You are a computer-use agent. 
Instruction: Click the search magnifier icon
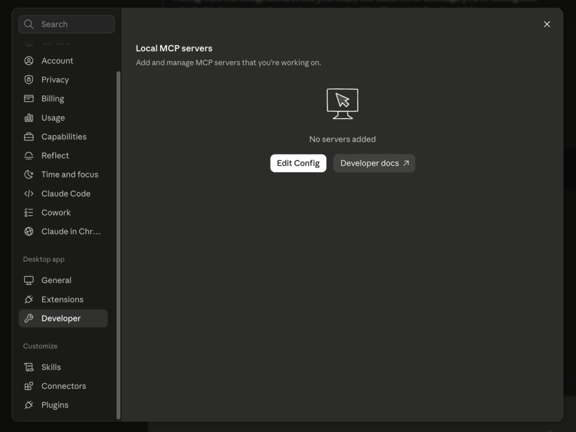[x=29, y=24]
